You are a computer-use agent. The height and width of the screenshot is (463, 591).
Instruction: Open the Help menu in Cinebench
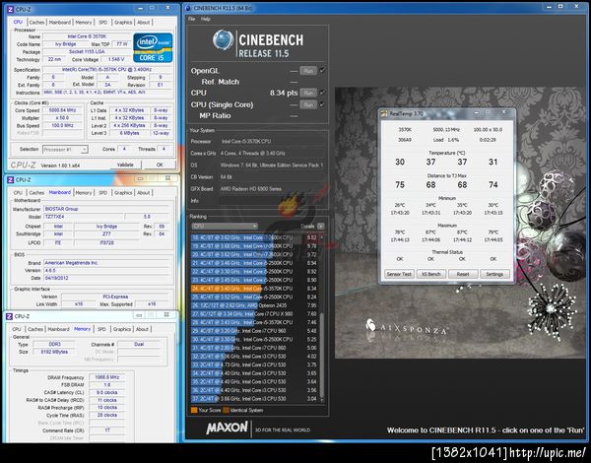206,19
